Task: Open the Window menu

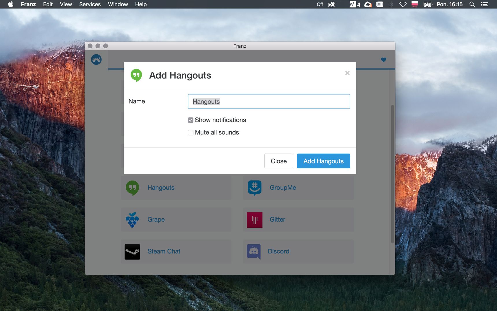Action: (x=118, y=4)
